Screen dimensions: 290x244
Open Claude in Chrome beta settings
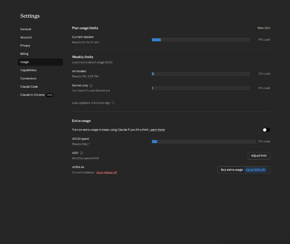click(x=32, y=95)
